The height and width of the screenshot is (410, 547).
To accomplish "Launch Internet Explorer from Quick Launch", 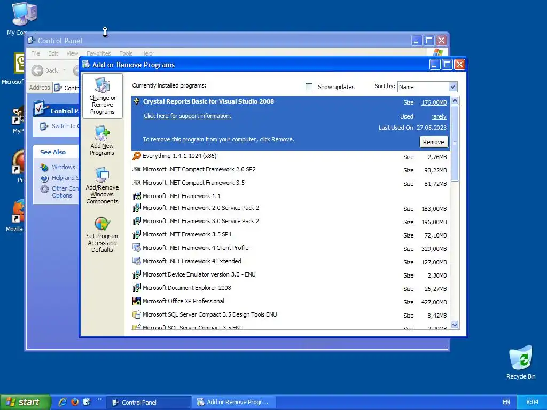I will pos(62,402).
